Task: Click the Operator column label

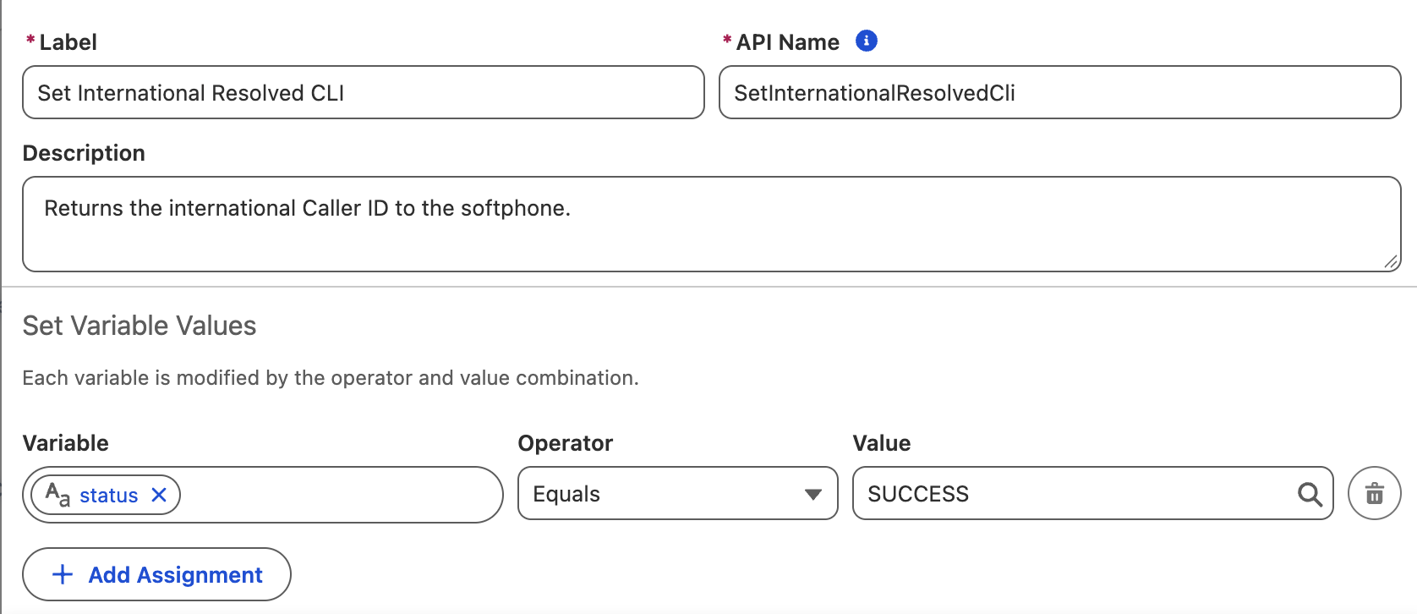Action: [x=566, y=443]
